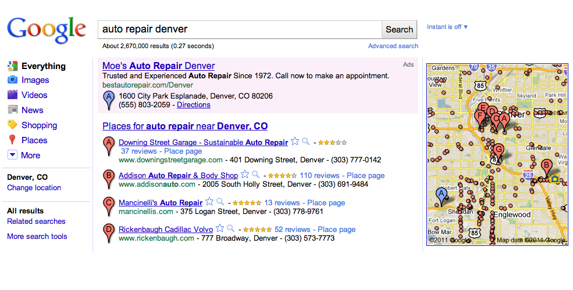
Task: Open Advanced search link
Action: click(x=393, y=46)
